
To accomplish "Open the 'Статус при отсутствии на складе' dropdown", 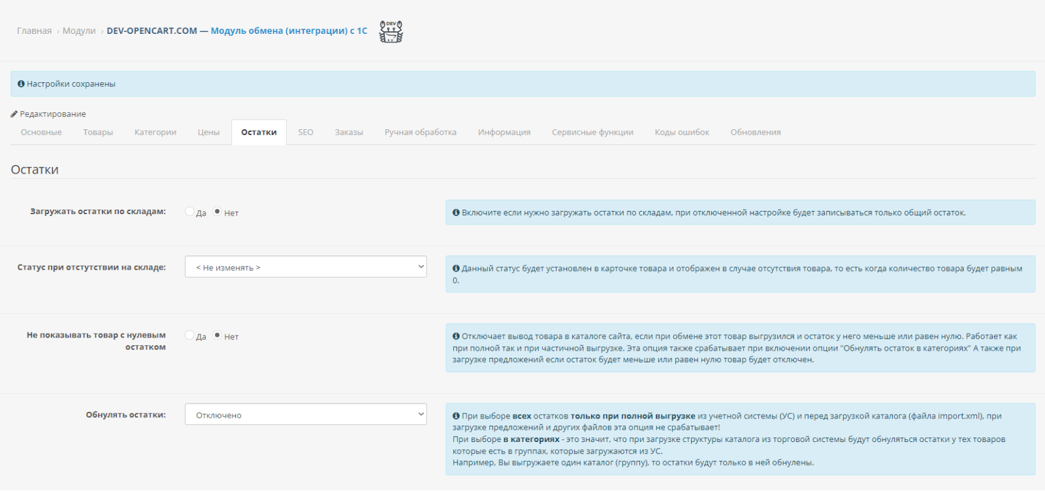I will [306, 267].
